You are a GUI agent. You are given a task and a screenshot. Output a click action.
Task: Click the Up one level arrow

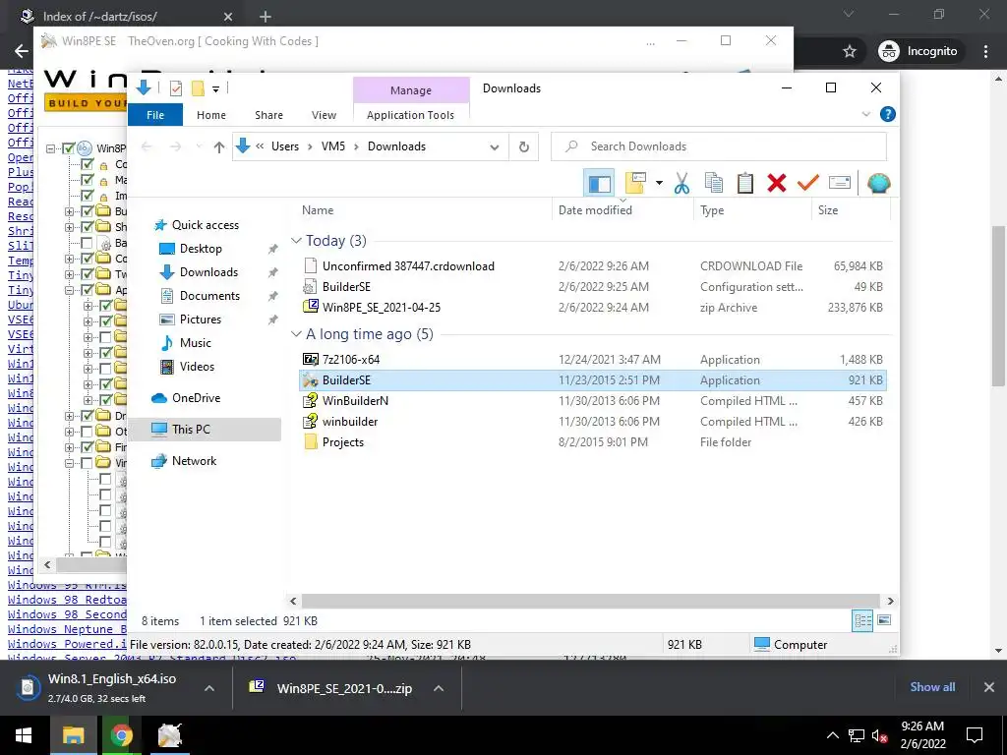[219, 147]
